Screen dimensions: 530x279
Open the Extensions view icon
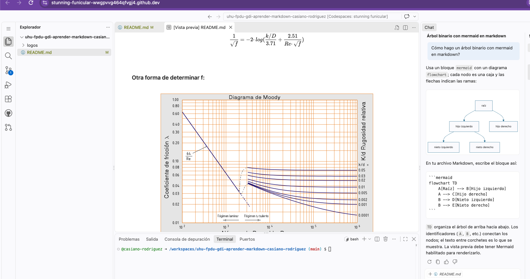point(8,99)
